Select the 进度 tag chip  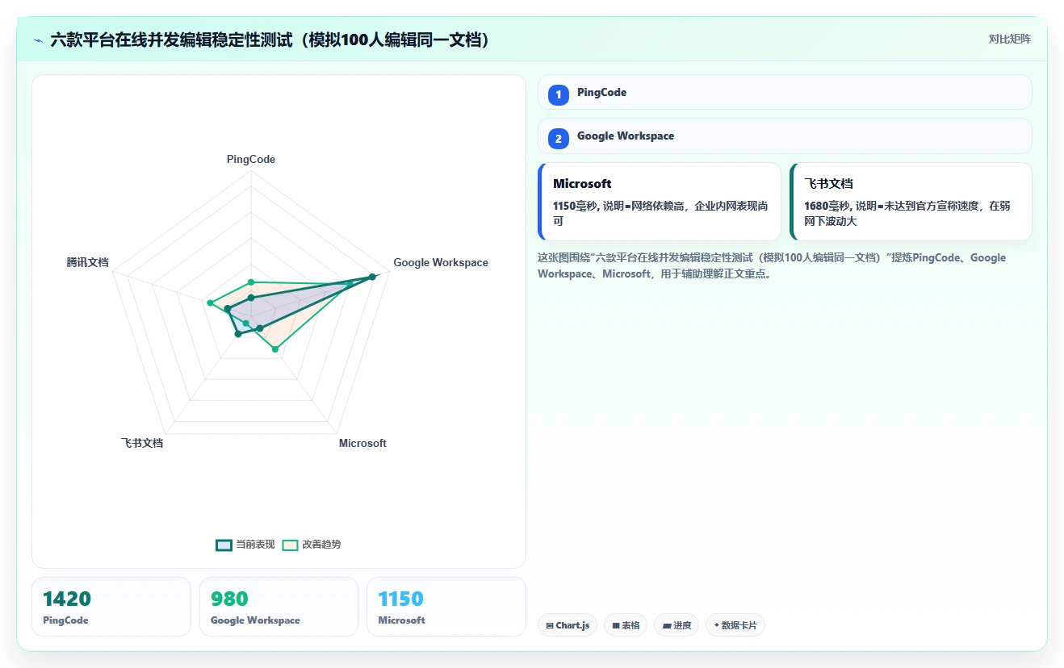pyautogui.click(x=676, y=625)
